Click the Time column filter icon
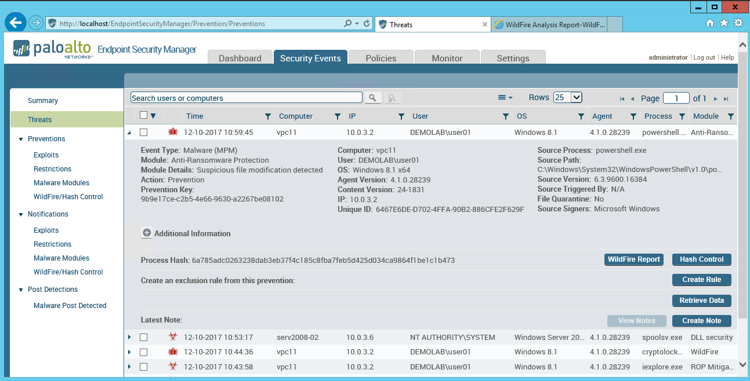Viewport: 750px width, 381px height. tap(267, 116)
